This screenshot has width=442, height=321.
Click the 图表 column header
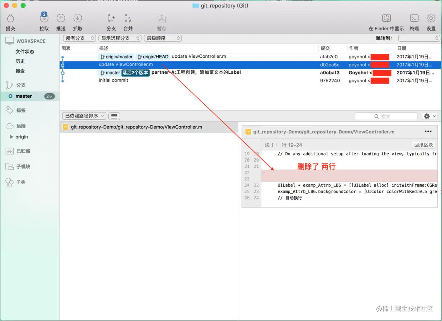(66, 48)
